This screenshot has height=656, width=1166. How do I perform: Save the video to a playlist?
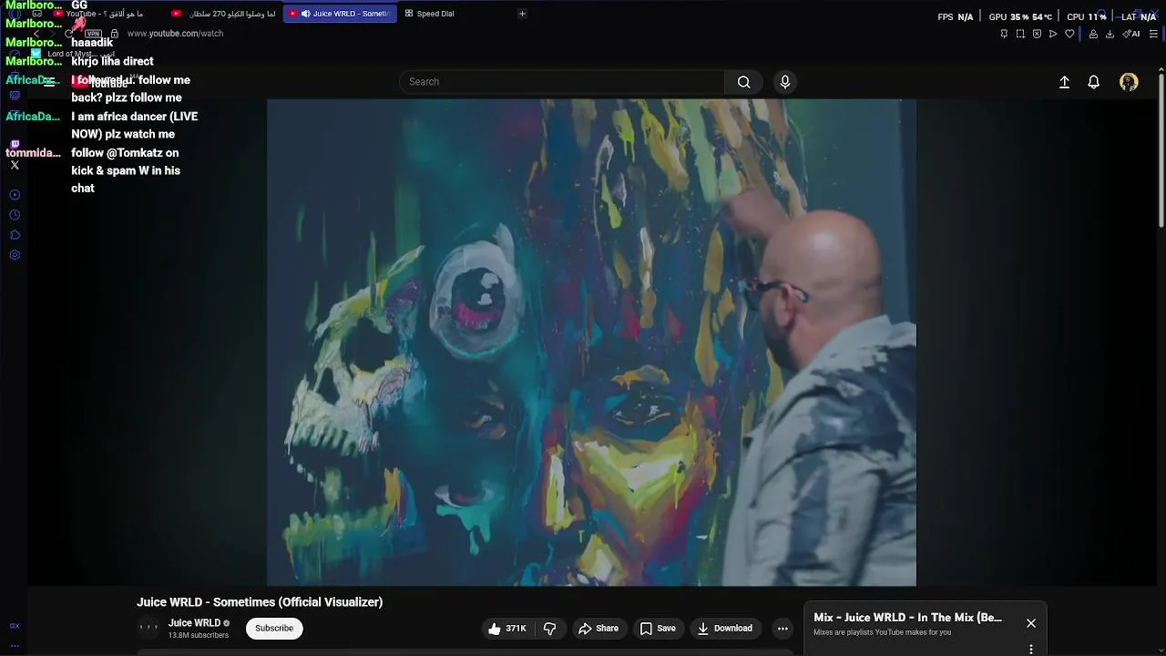(658, 629)
